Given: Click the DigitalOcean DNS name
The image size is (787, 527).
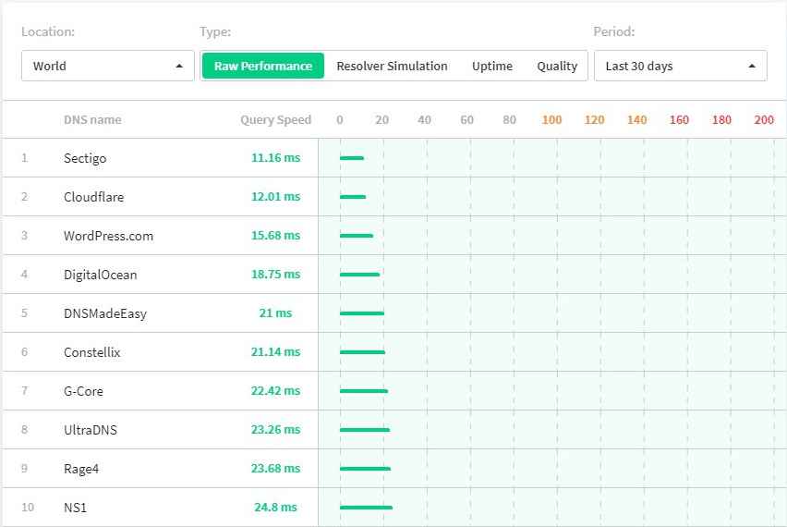Looking at the screenshot, I should (101, 275).
